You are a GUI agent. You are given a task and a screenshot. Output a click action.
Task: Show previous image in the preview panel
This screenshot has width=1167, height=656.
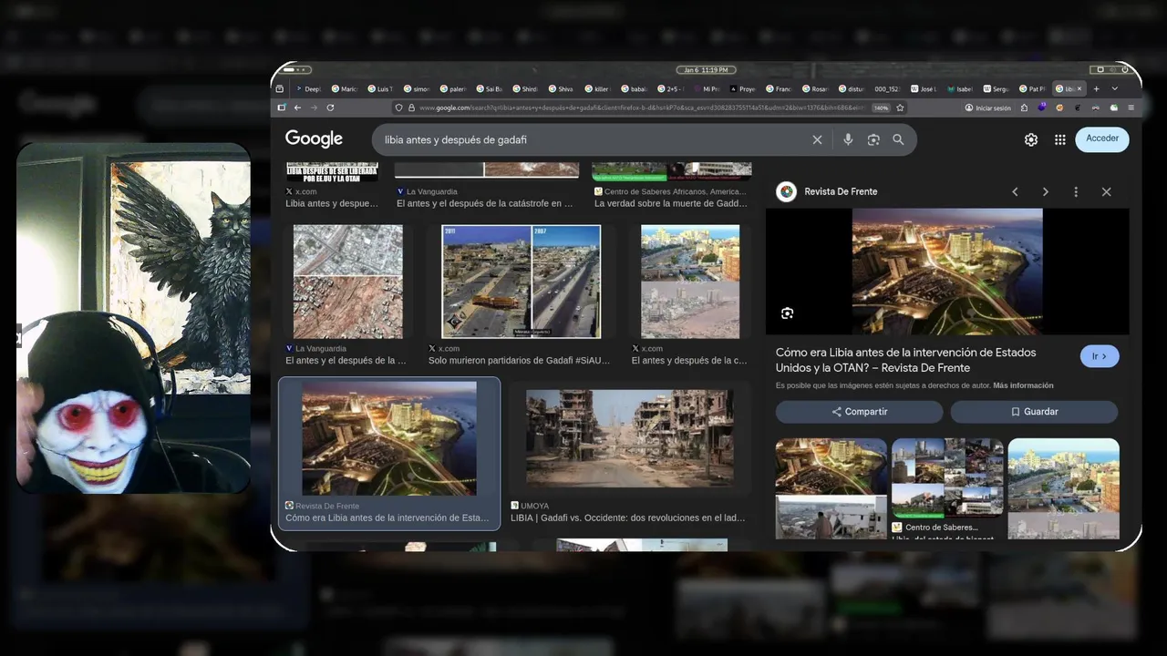click(x=1015, y=191)
